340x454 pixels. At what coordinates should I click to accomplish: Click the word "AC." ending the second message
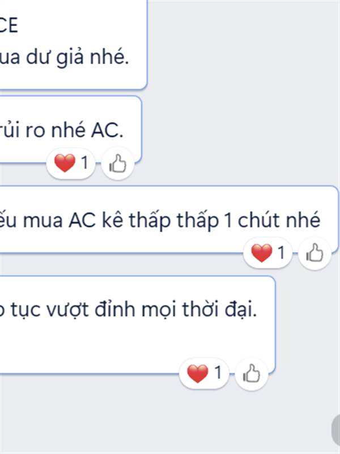107,131
